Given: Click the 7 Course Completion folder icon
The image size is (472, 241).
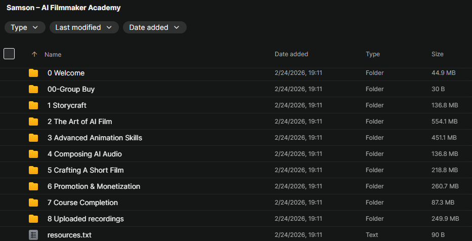Looking at the screenshot, I should 33,203.
